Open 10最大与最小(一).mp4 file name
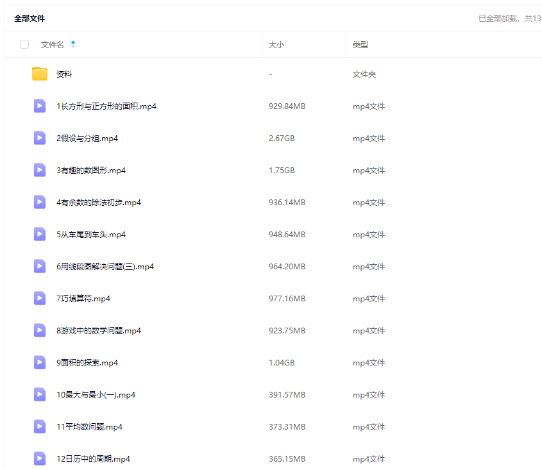This screenshot has width=542, height=470. click(96, 395)
